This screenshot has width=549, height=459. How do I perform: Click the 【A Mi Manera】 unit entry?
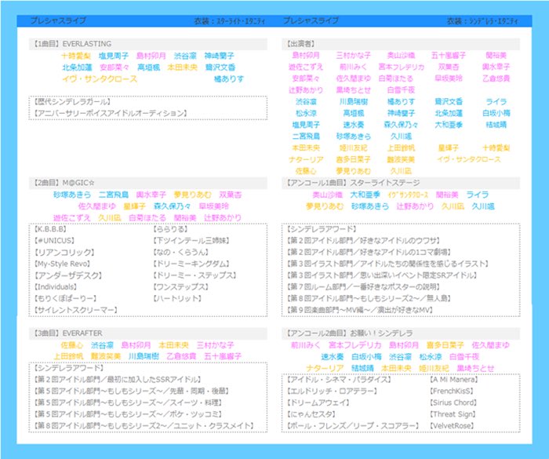click(x=454, y=380)
